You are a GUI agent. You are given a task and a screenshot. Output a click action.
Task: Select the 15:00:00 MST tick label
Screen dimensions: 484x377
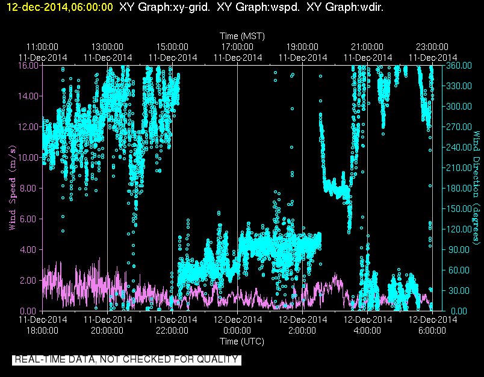pos(172,47)
